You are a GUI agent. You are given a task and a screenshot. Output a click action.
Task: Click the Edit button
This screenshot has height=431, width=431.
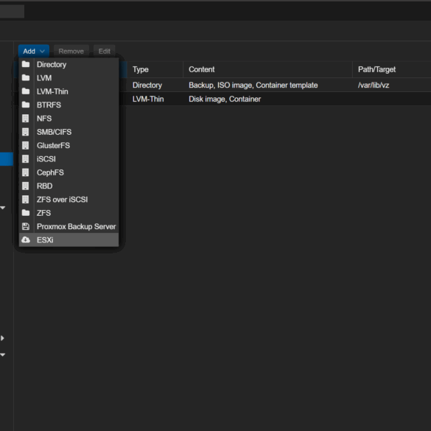(104, 51)
